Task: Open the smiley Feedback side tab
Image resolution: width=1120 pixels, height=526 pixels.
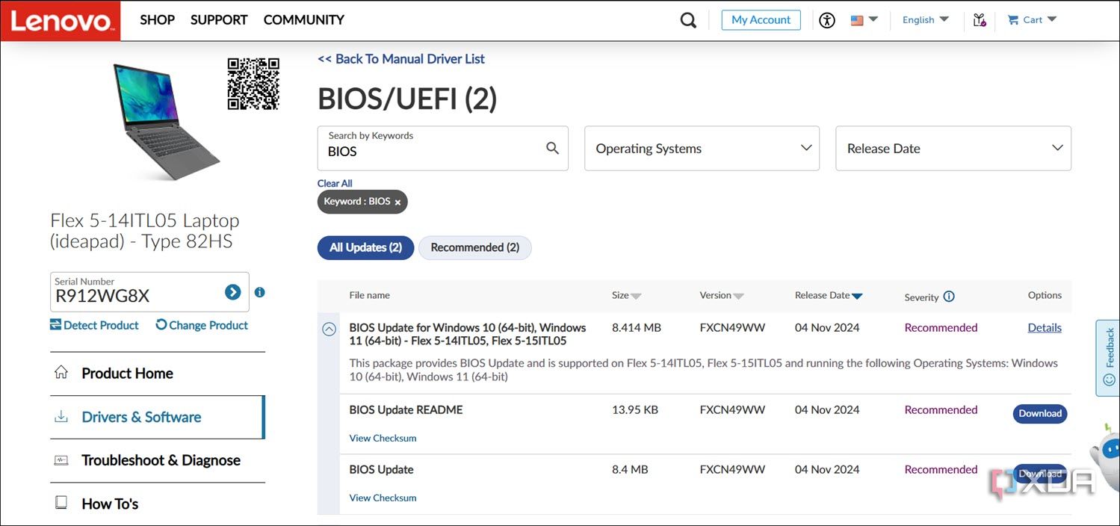Action: [1109, 358]
